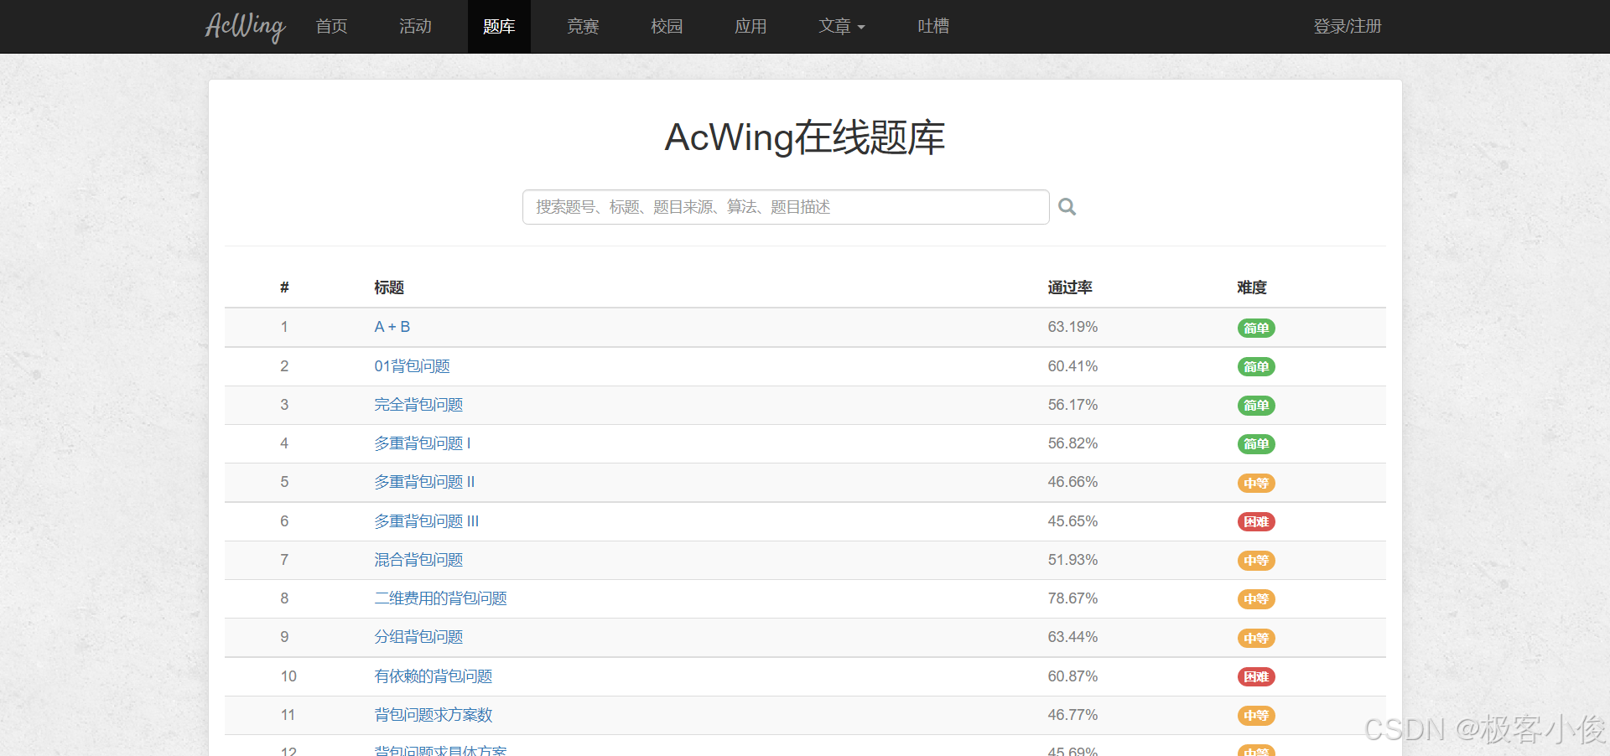Click the search magnifier icon

(1067, 207)
